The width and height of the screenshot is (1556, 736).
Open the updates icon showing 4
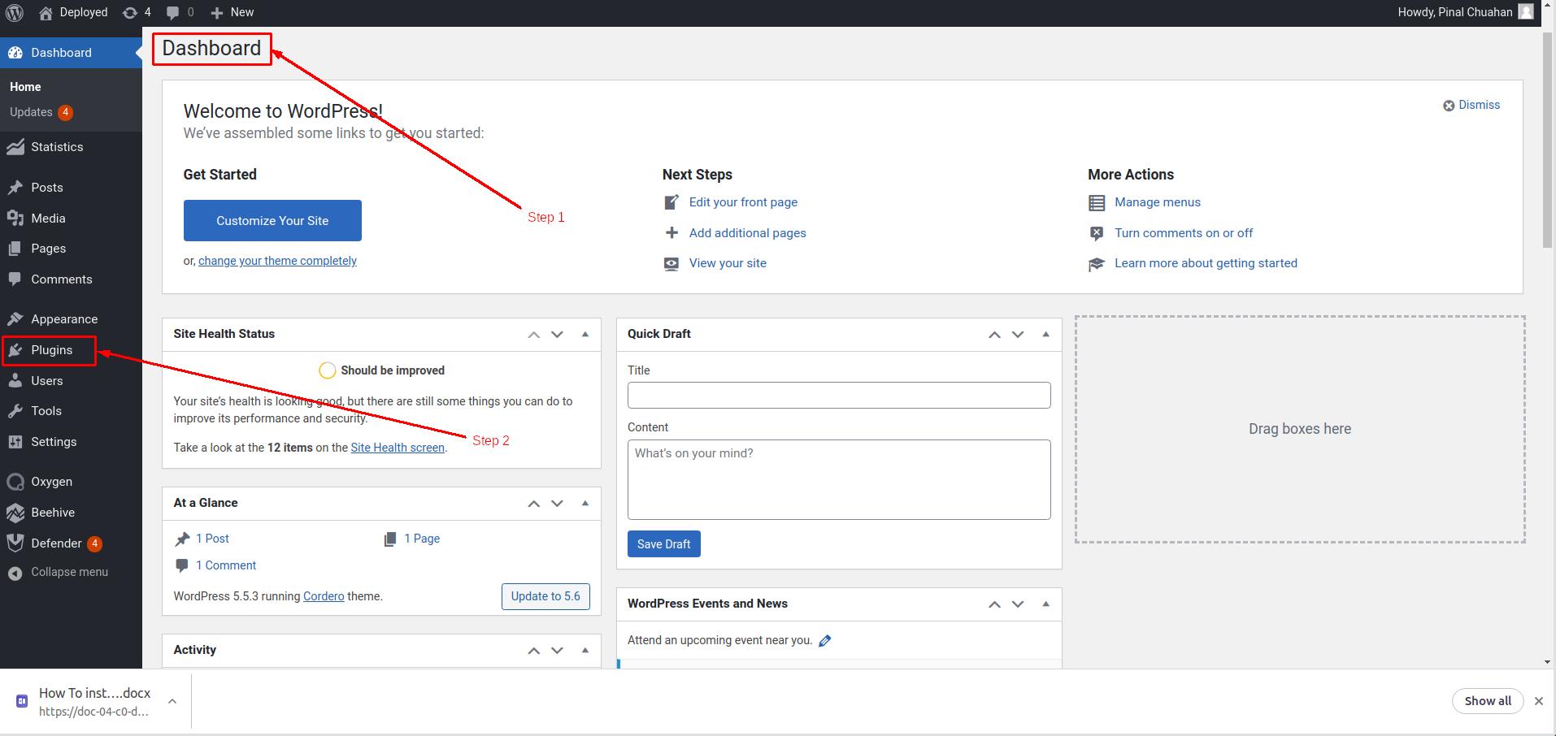pyautogui.click(x=136, y=12)
